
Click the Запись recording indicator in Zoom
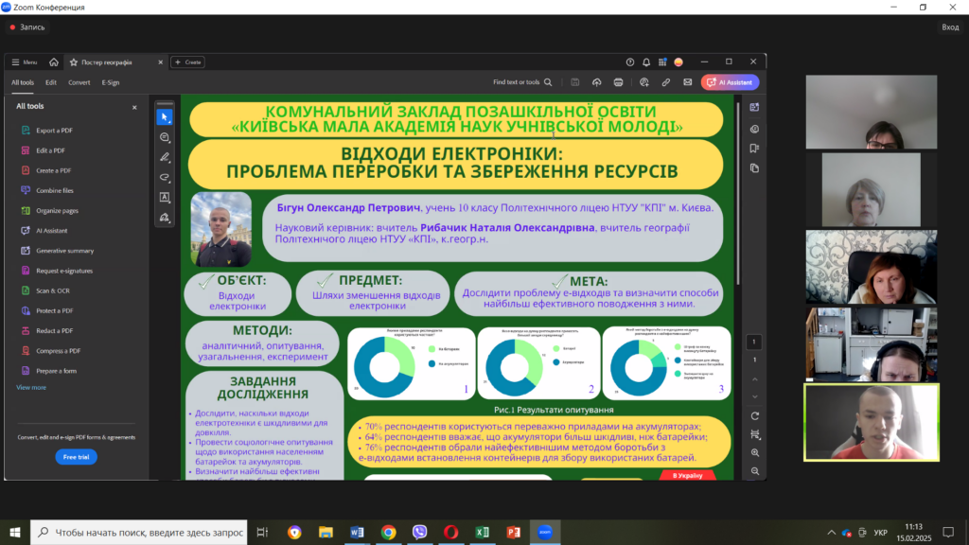click(27, 27)
